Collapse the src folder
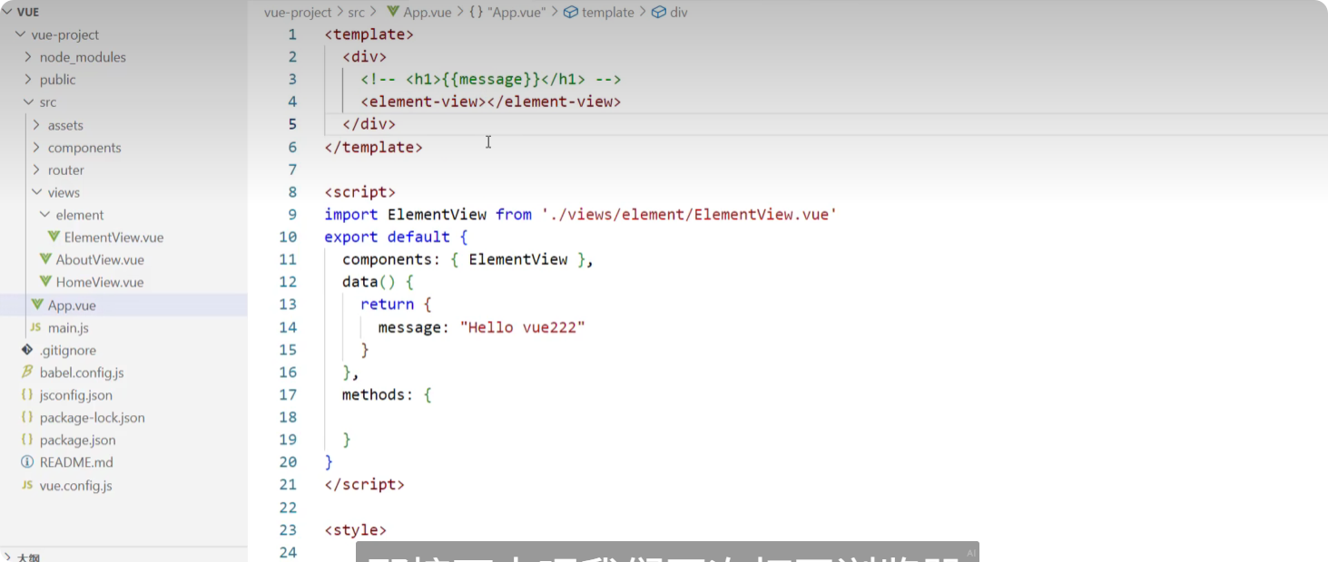 click(28, 102)
